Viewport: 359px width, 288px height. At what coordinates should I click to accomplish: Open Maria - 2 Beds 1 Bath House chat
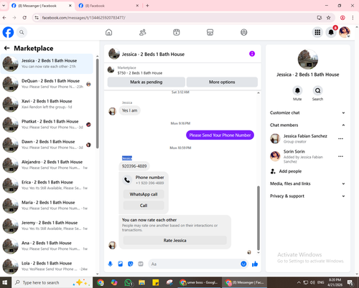(47, 206)
